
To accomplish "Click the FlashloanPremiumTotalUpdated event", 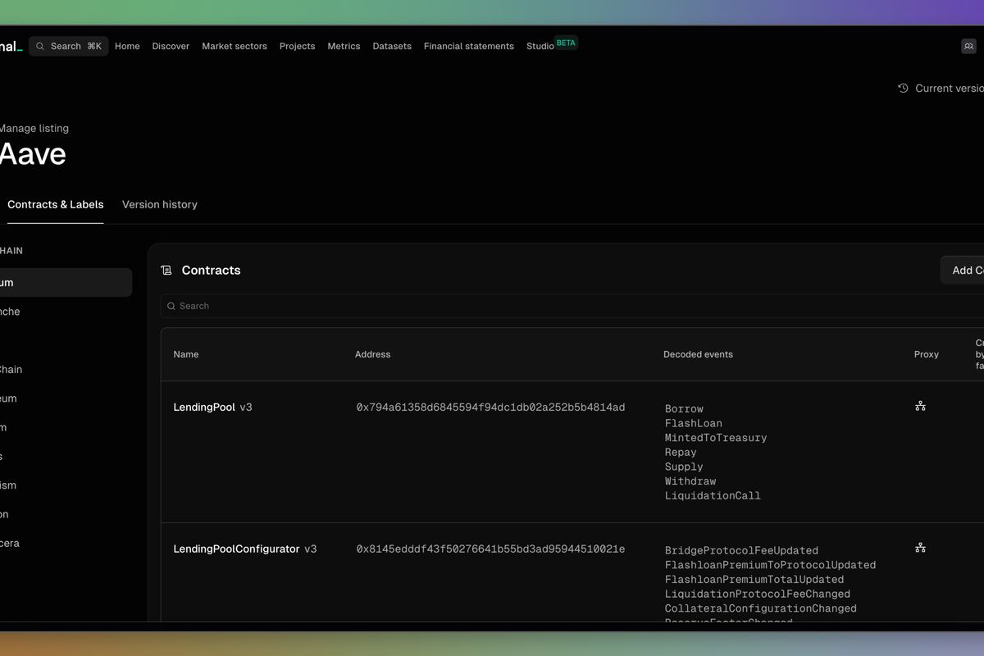I will [x=754, y=580].
